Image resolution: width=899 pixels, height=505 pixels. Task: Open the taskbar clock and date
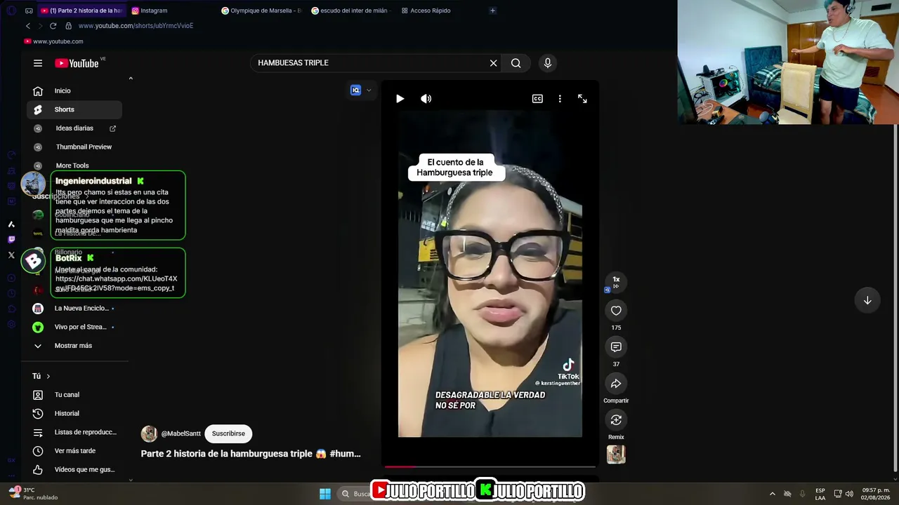click(x=876, y=494)
